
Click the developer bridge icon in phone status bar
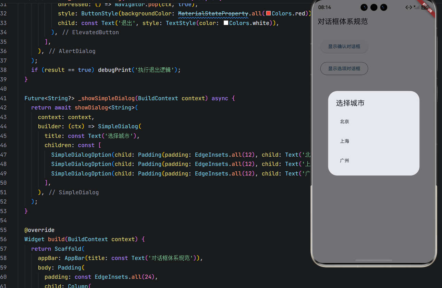pos(408,7)
